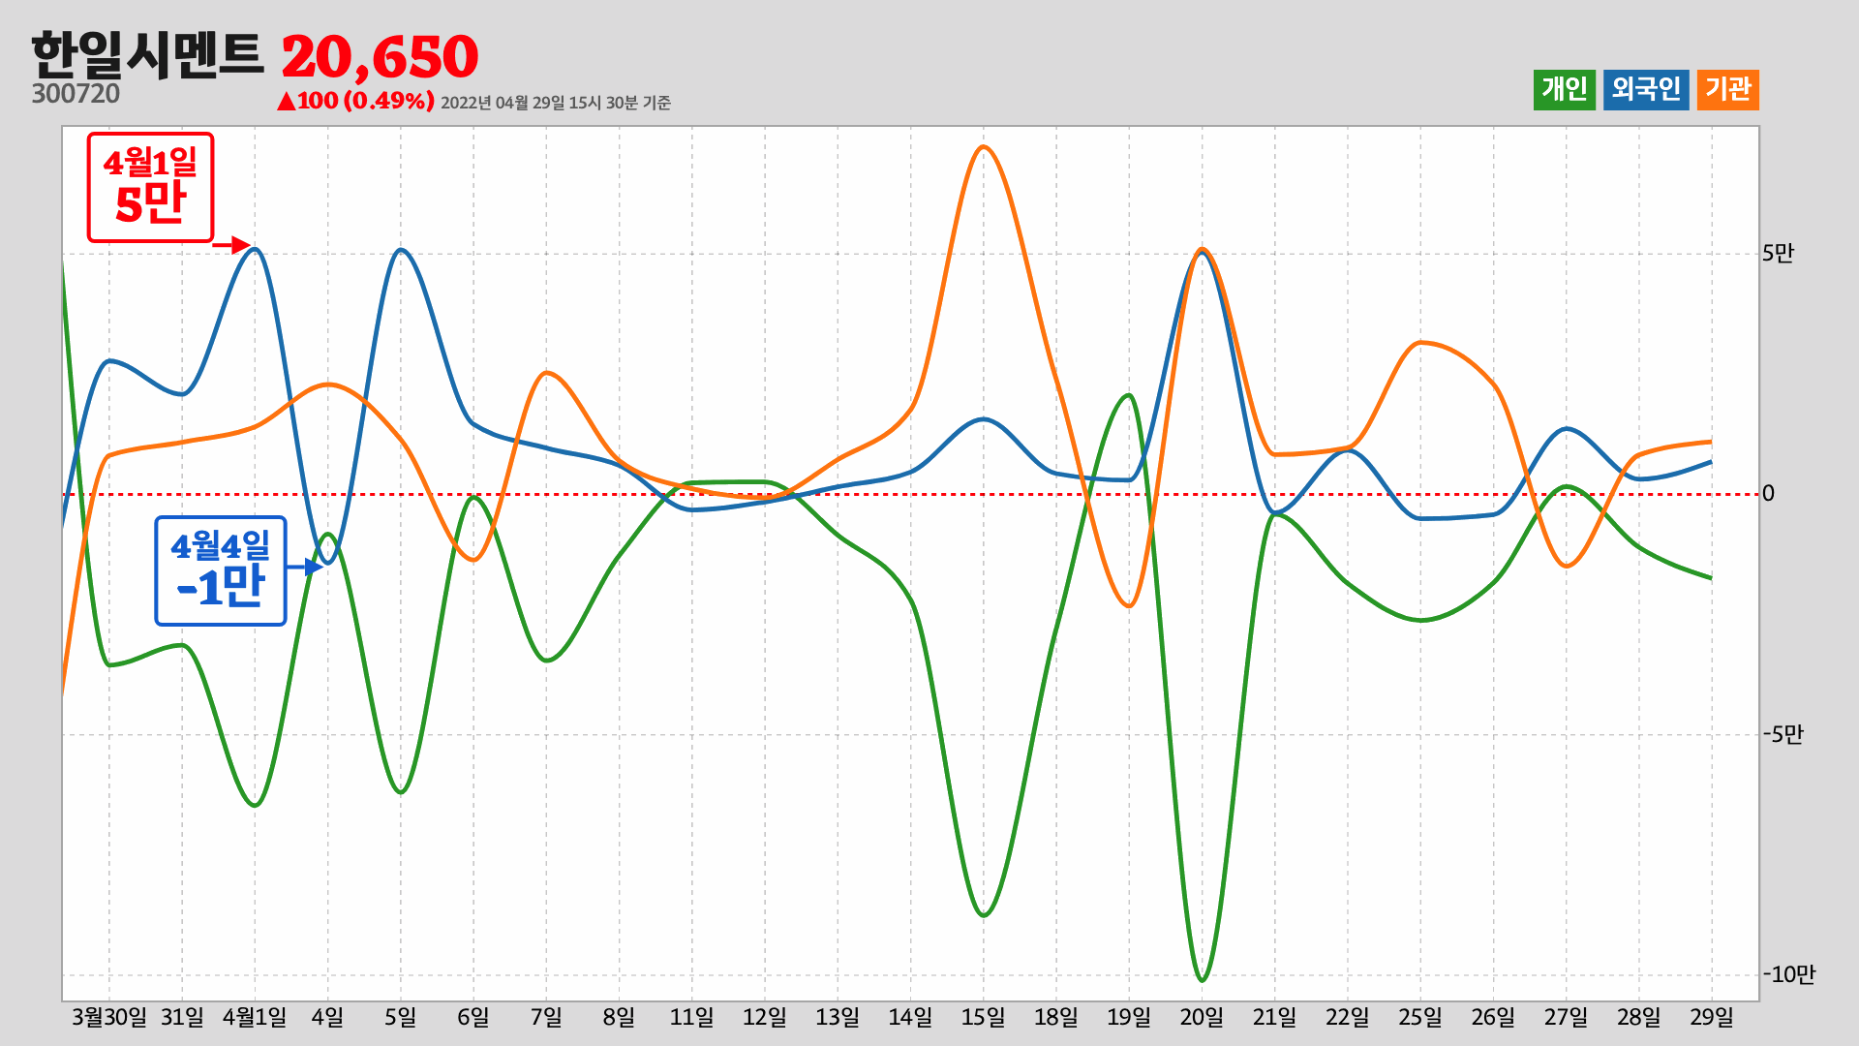1859x1046 pixels.
Task: Click the 8일 x-axis date label
Action: click(619, 1017)
